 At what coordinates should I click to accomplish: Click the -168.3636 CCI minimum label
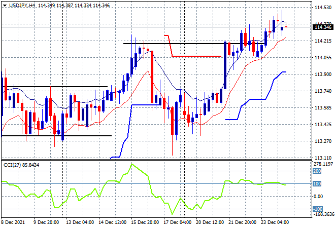(x=323, y=214)
